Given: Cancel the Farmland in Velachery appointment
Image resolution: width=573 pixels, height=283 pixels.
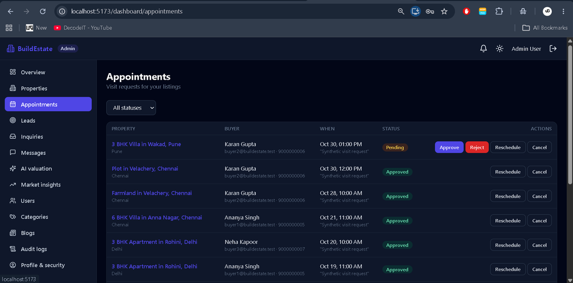Looking at the screenshot, I should [x=539, y=196].
